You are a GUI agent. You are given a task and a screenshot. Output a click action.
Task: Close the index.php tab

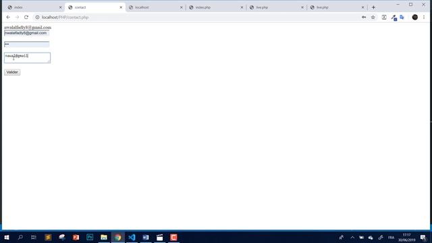click(x=242, y=7)
